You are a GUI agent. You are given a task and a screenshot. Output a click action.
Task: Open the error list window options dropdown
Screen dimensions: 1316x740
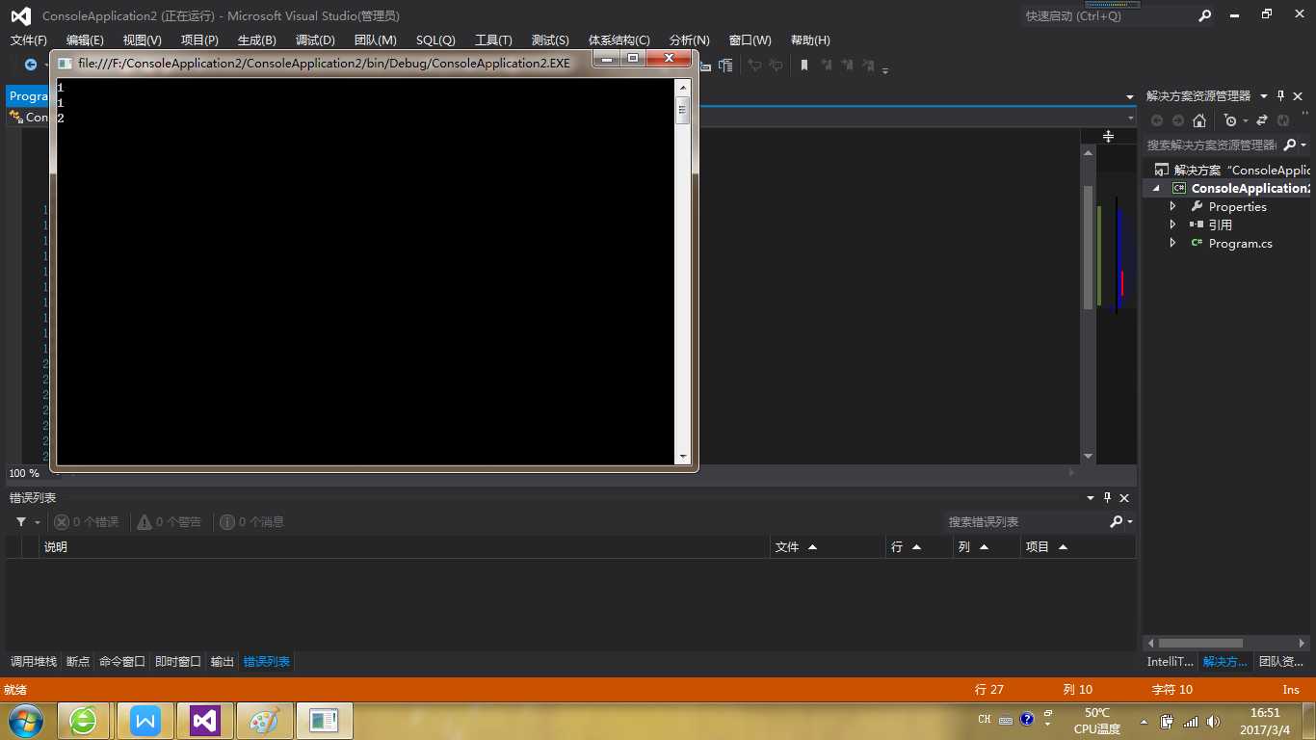[1091, 498]
